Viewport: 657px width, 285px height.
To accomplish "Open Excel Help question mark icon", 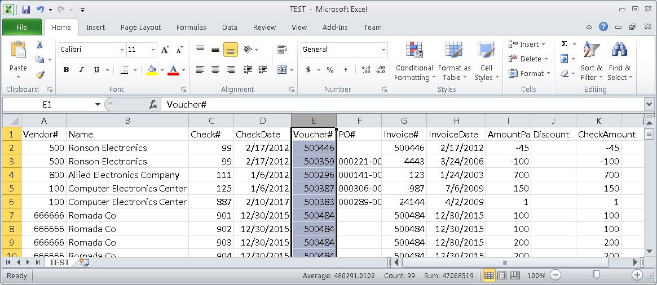I will [x=603, y=27].
